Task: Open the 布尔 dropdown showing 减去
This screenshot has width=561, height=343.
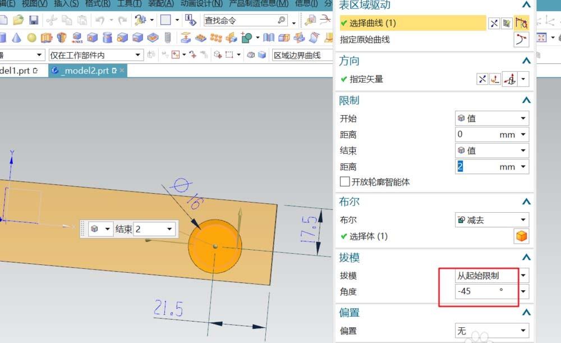Action: [x=491, y=219]
